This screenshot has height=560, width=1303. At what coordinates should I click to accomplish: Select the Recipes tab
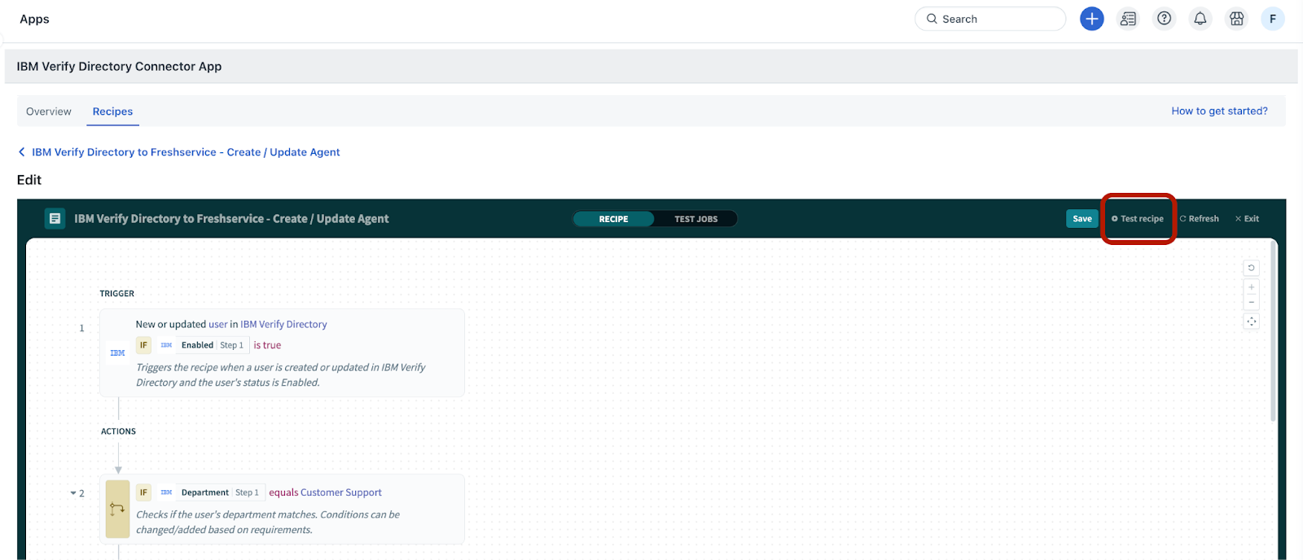tap(112, 112)
